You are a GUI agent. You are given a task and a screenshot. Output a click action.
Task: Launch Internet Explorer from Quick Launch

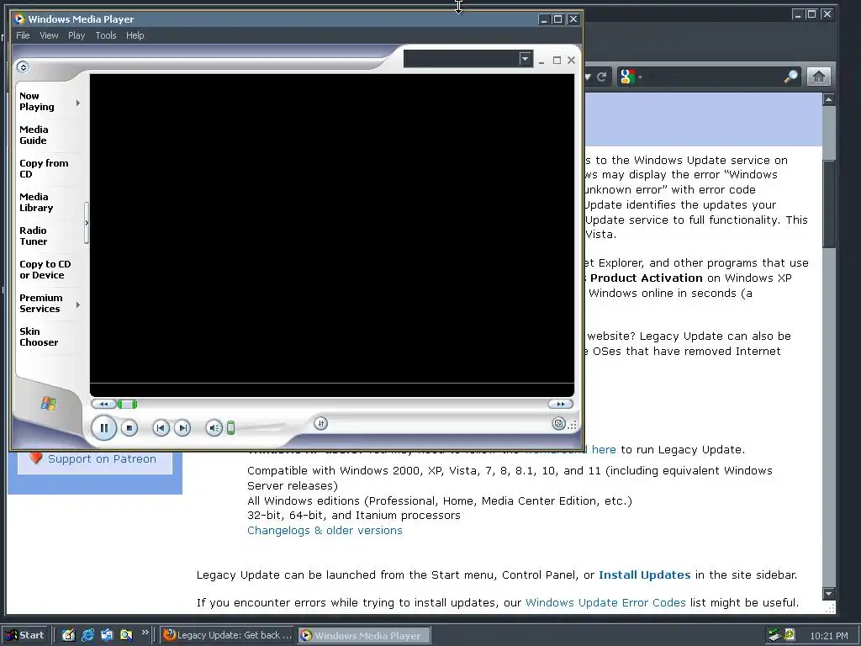pos(87,635)
